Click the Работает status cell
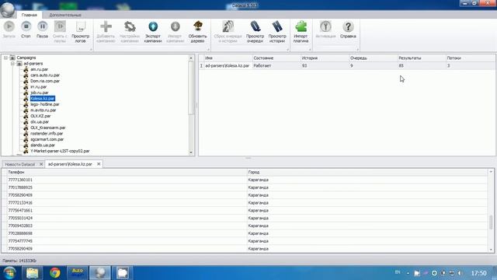This screenshot has height=280, width=497. tap(276, 65)
